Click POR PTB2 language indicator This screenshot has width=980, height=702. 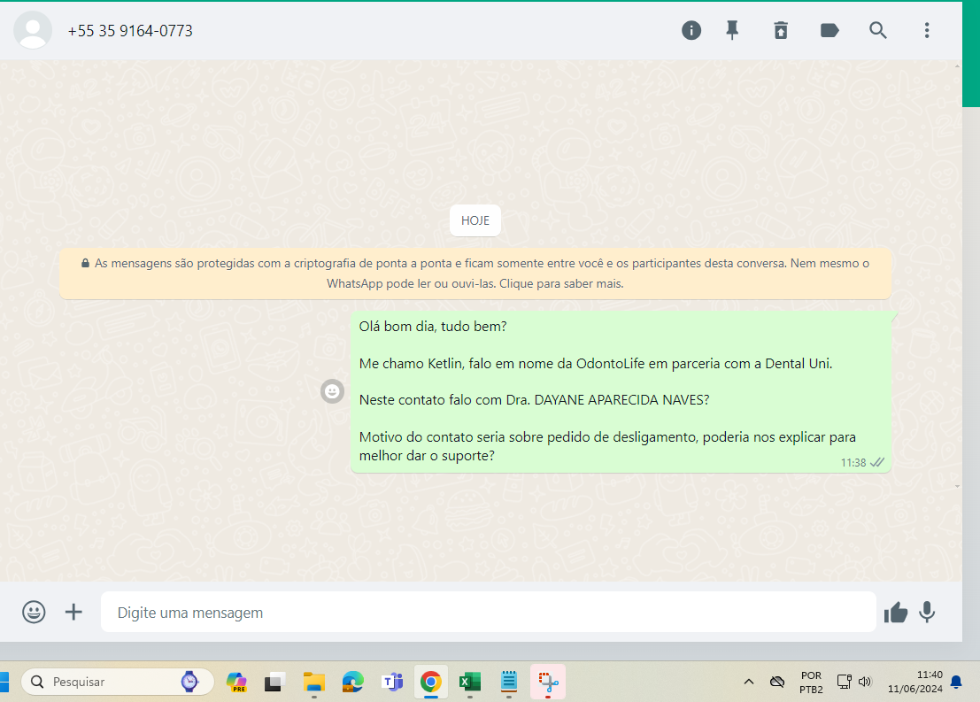[811, 682]
